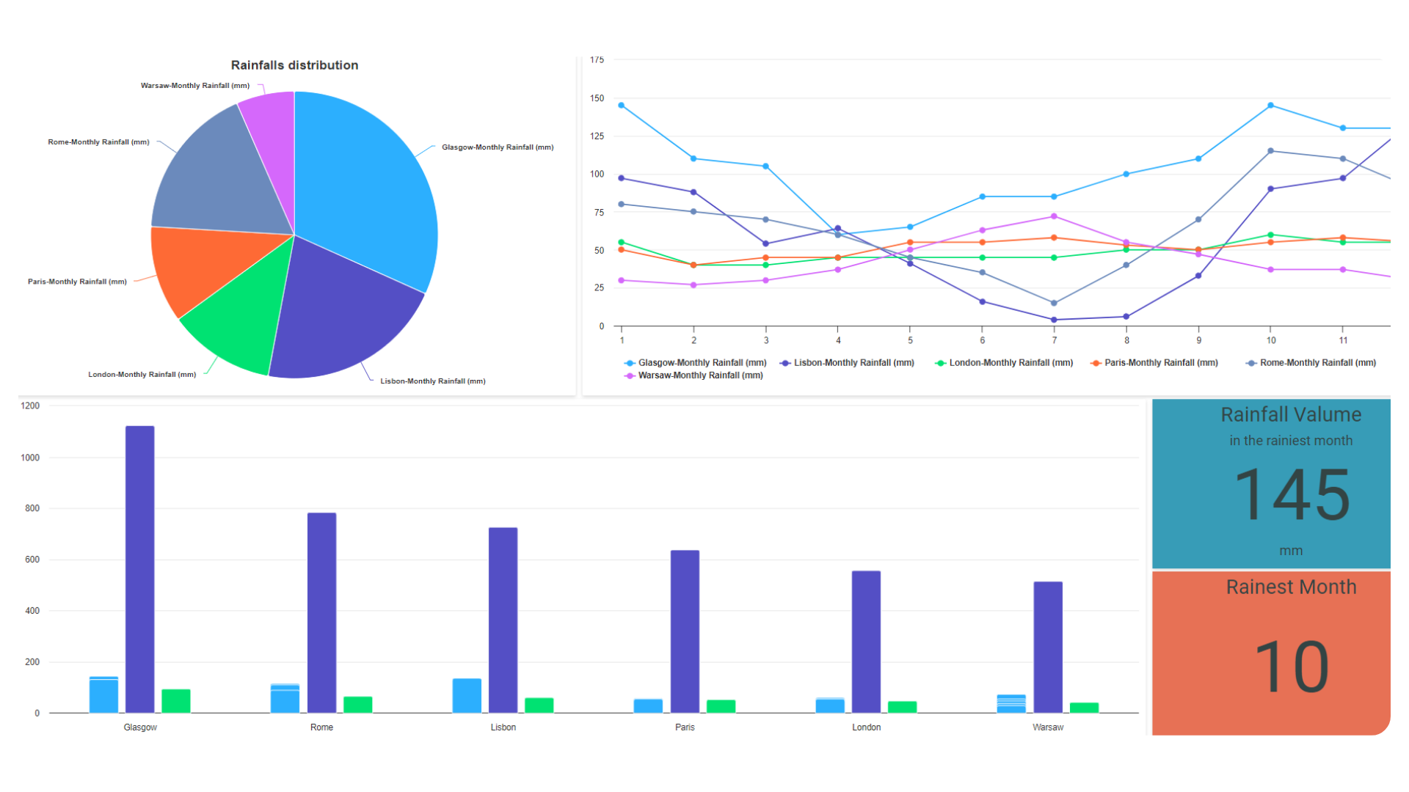Click the 1200 tick on bar chart axis
Screen dimensions: 1409x792
30,406
